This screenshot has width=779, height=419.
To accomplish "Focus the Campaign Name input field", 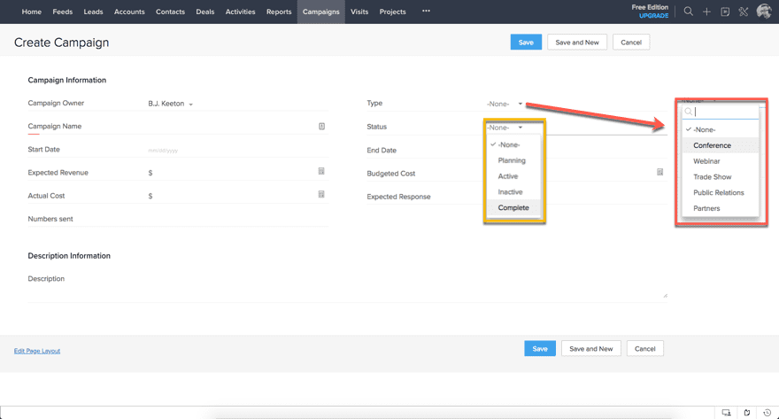I will pyautogui.click(x=232, y=127).
